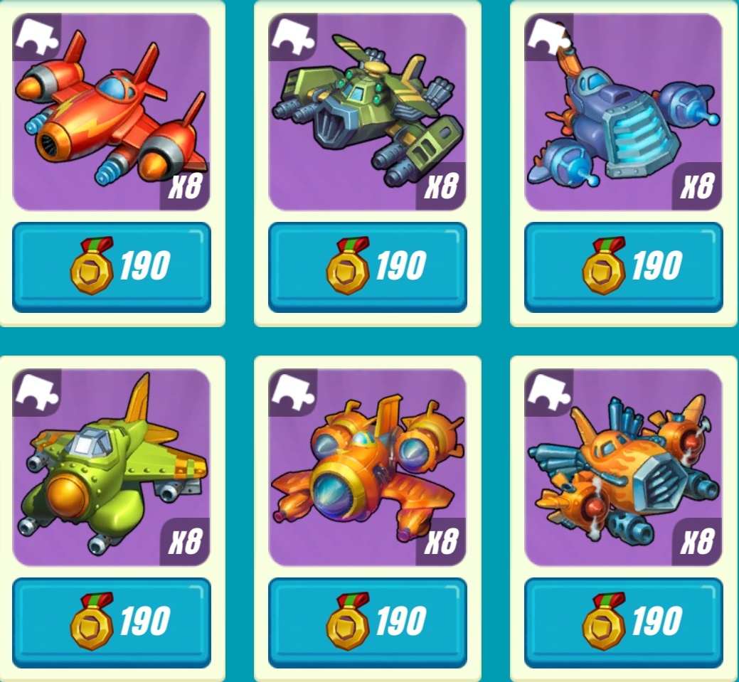Buy orange propeller gunship shards for 190 medals

pos(623,622)
